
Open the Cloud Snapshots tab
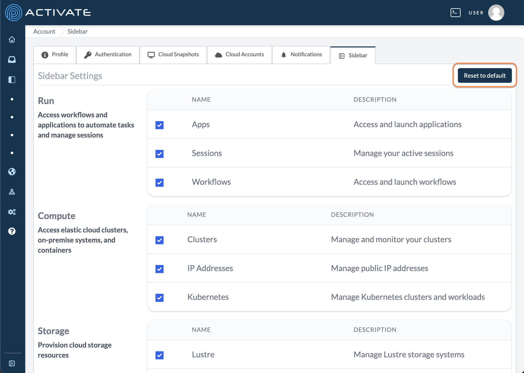coord(173,55)
